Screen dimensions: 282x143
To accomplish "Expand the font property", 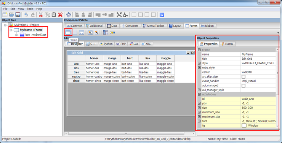I will point(199,121).
